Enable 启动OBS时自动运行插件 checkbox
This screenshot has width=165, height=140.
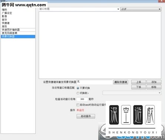(x=78, y=105)
